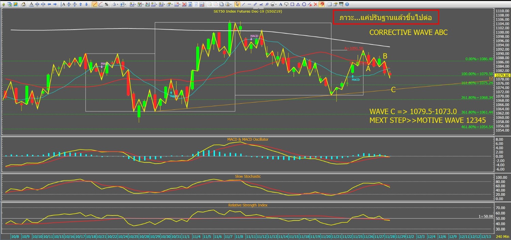Click the 11/28 date on time axis
Image resolution: width=511 pixels, height=240 pixels.
(390, 236)
